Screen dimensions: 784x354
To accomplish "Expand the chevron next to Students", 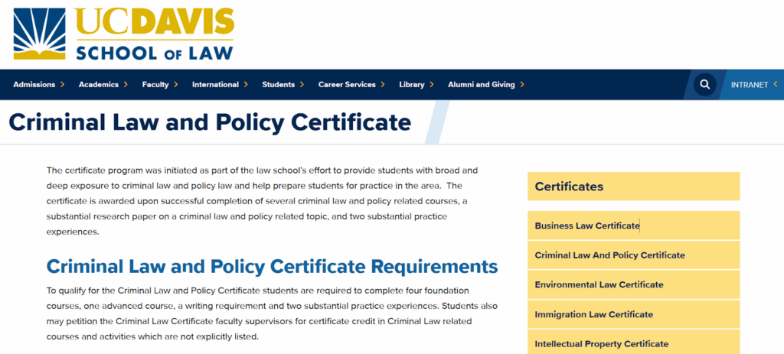I will pyautogui.click(x=302, y=84).
